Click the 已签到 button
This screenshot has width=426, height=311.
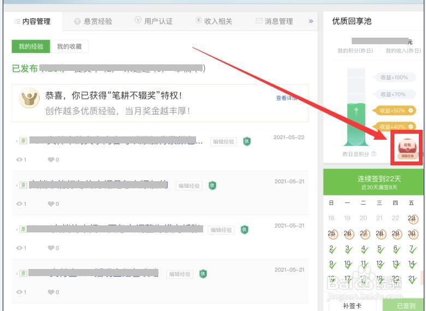(x=404, y=306)
